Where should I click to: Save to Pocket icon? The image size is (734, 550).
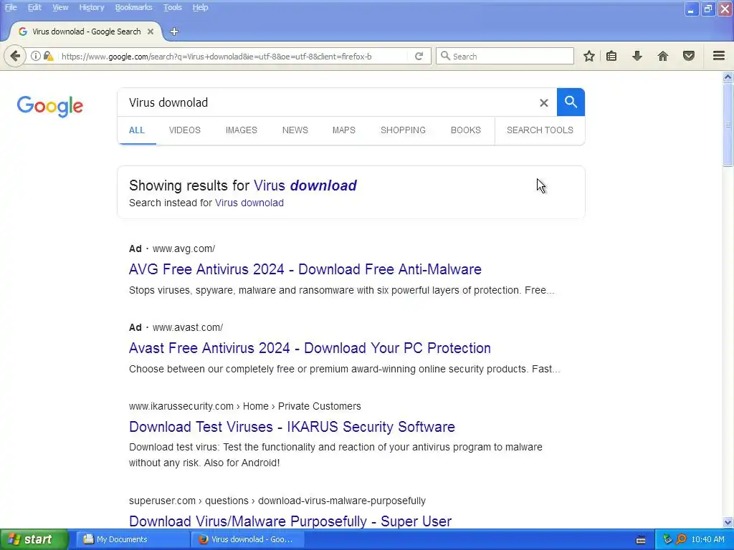pos(688,56)
